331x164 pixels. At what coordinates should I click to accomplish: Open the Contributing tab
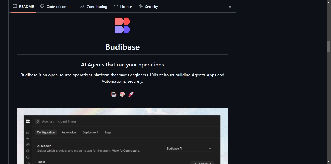93,7
